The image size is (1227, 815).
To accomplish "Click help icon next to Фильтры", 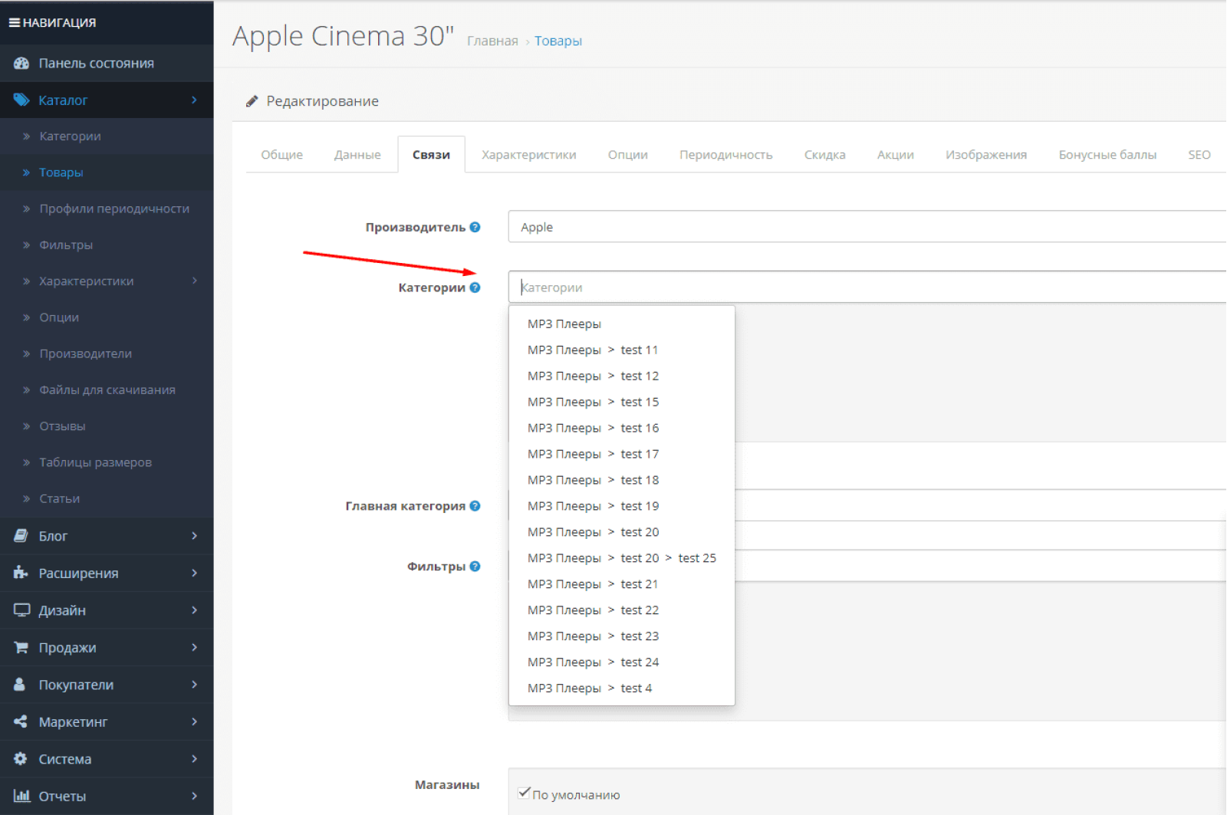I will 475,567.
